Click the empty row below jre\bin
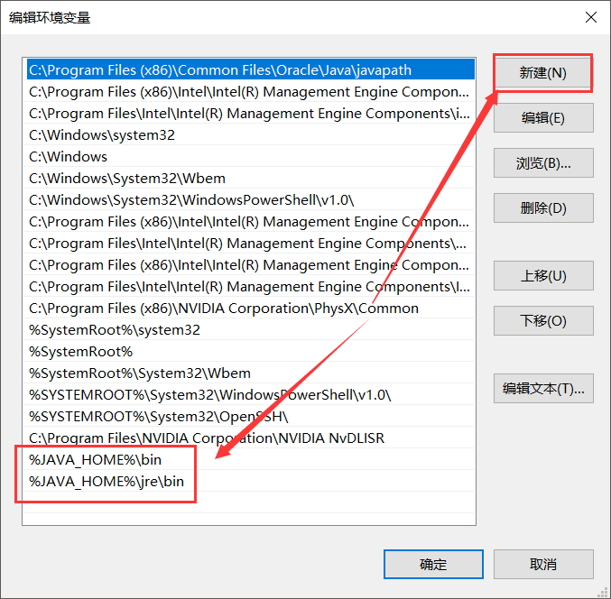 (248, 503)
